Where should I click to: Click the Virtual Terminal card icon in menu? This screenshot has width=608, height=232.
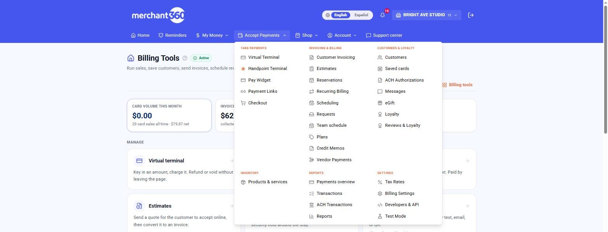tap(243, 57)
